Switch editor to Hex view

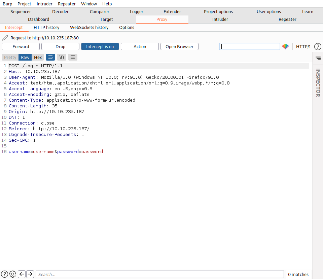[38, 57]
